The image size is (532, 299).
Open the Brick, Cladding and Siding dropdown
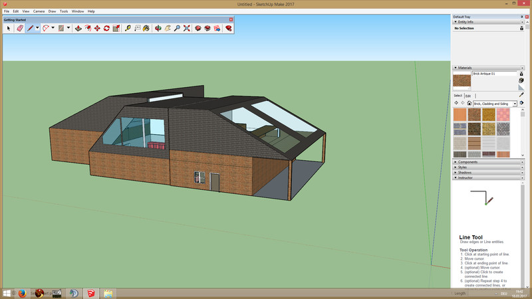(515, 104)
